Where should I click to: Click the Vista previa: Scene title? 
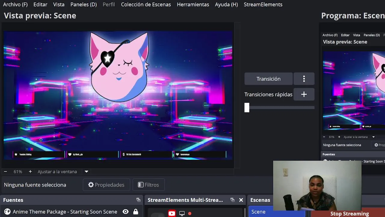pos(40,16)
